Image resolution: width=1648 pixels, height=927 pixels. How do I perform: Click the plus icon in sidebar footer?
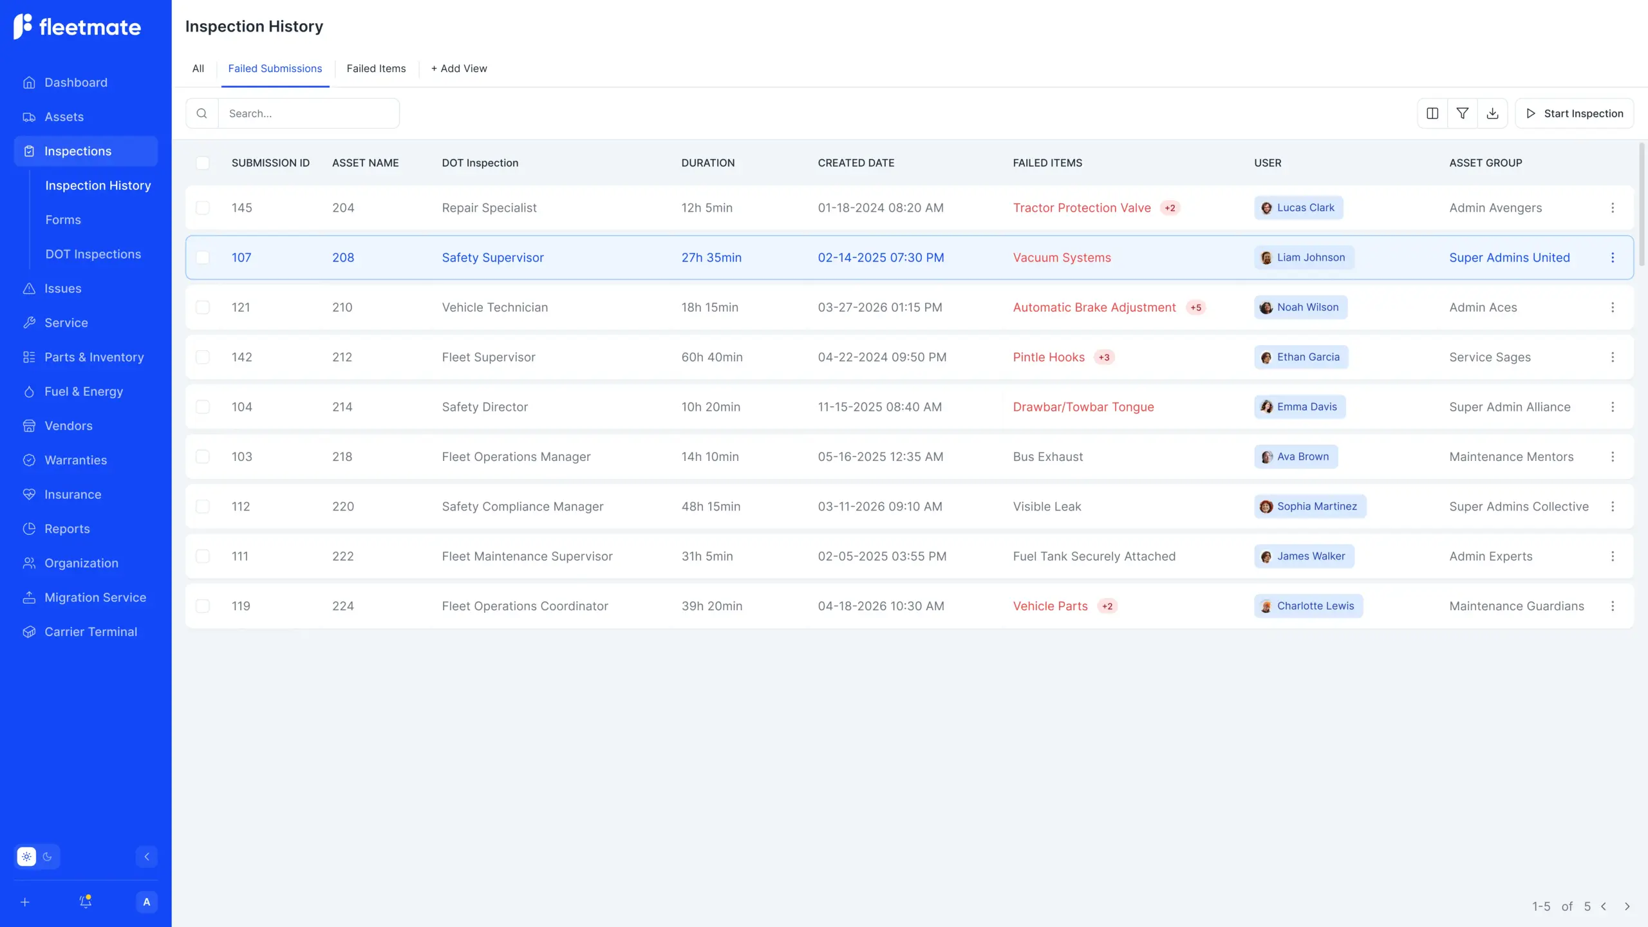pos(25,902)
